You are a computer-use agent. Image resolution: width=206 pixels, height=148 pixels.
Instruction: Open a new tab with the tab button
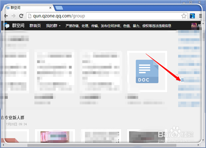pos(59,8)
